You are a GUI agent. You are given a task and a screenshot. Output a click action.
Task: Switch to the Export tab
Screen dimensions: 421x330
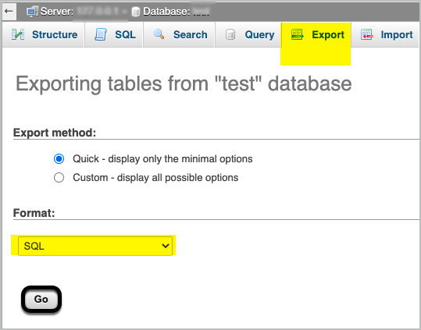pos(316,35)
